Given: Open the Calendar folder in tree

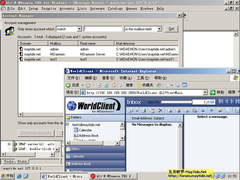Looking at the screenshot, I should tap(85, 130).
